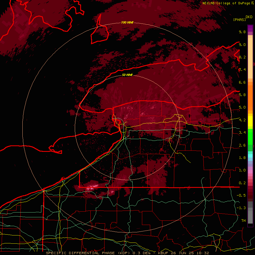Select the -1.3 legend value
255x255 pixels.
[x=241, y=208]
